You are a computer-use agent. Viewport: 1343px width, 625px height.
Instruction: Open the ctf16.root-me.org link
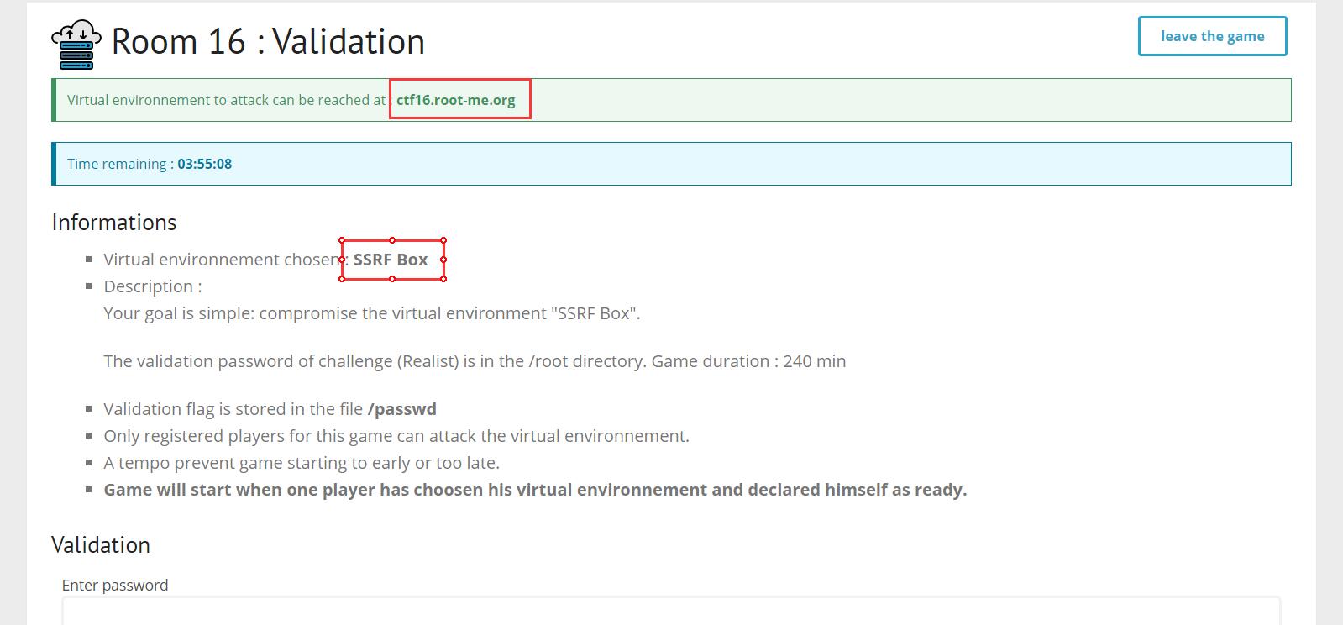pos(456,100)
